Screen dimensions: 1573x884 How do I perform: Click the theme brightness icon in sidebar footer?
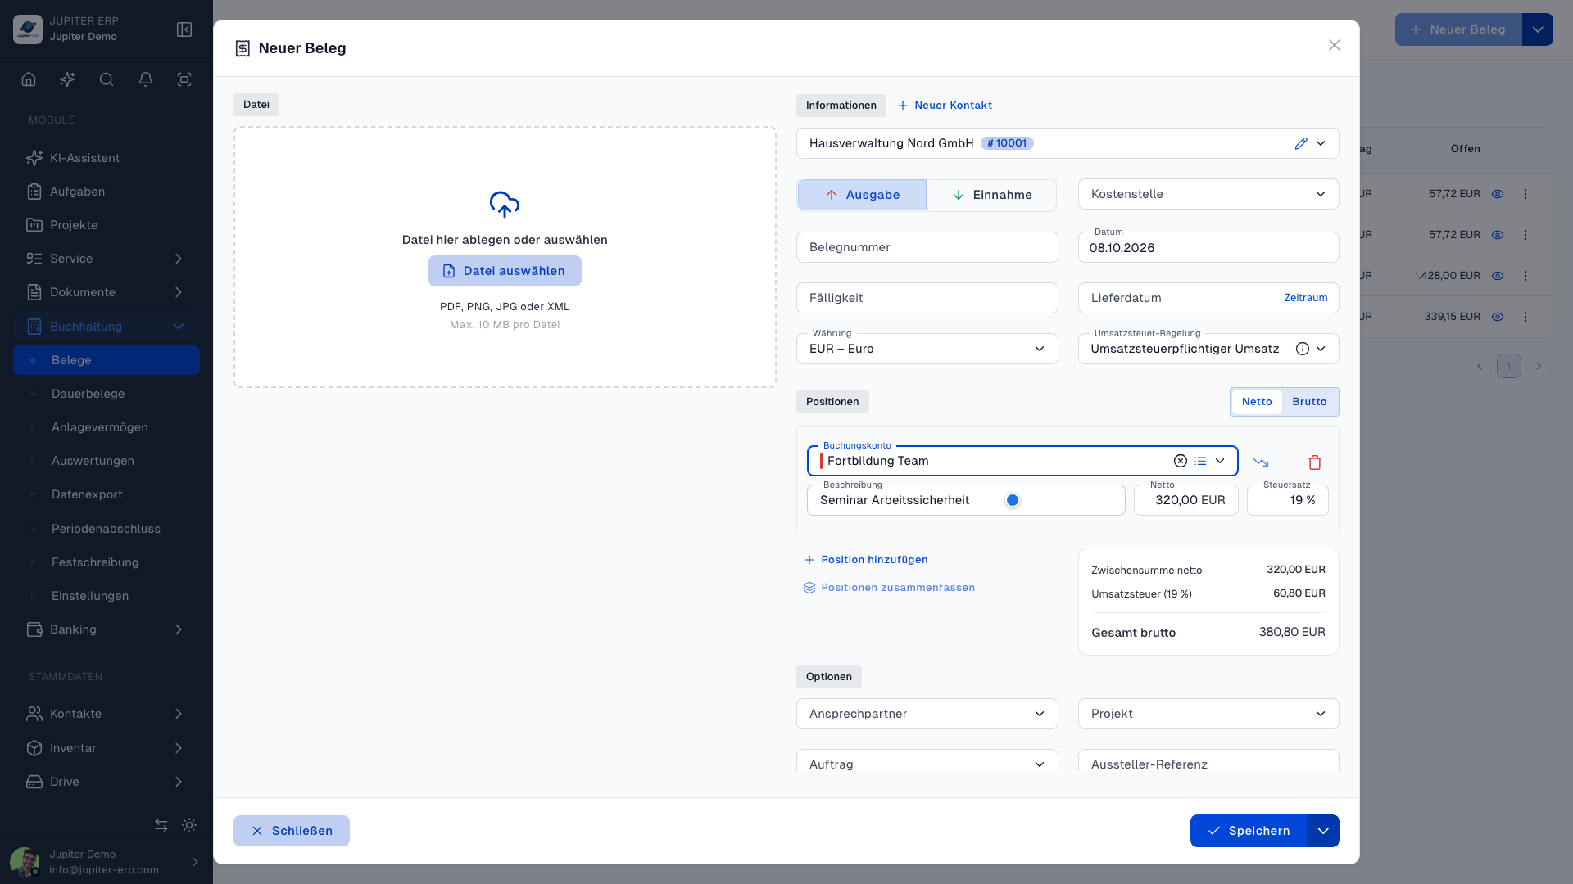point(189,825)
